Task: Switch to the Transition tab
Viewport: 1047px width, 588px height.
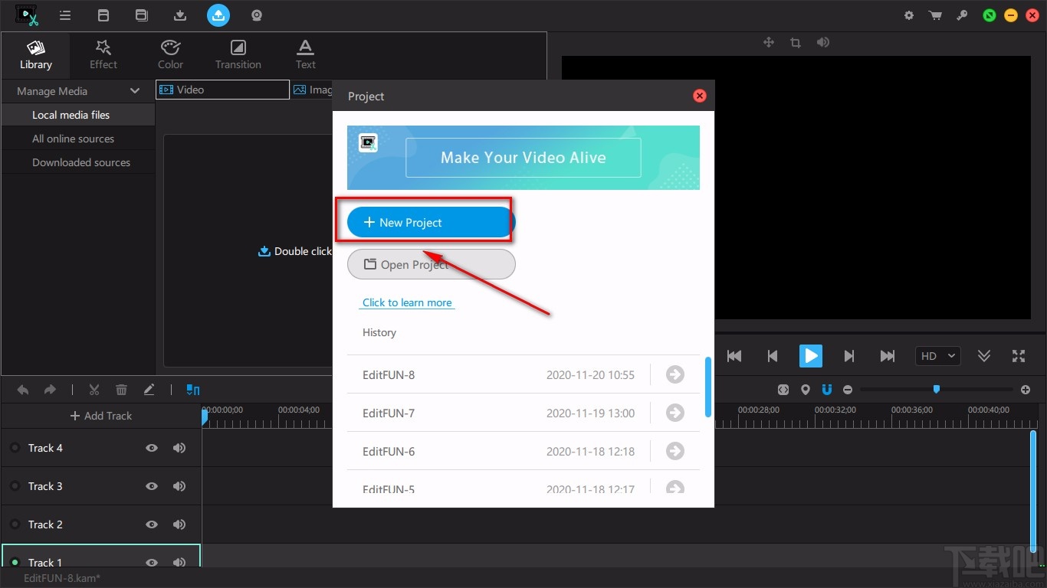Action: (x=238, y=54)
